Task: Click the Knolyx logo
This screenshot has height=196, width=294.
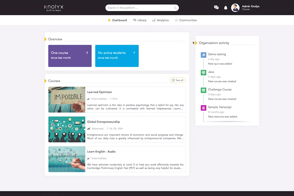Action: click(x=54, y=8)
